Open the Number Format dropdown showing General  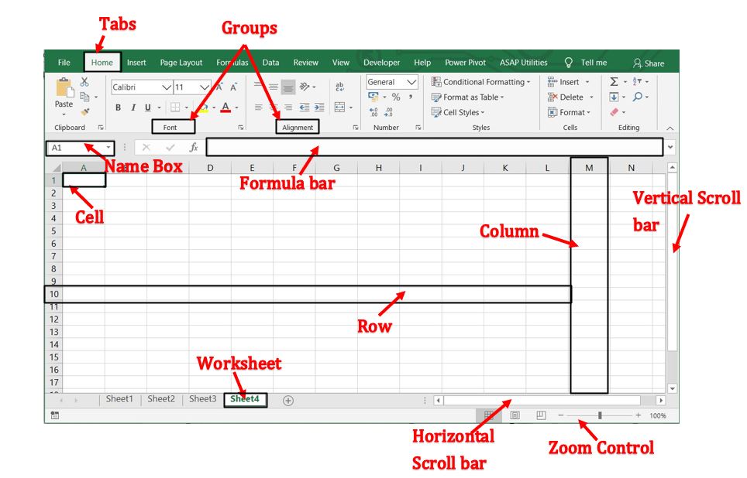[411, 81]
